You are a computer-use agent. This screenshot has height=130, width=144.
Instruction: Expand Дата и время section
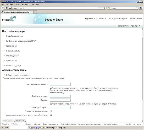pyautogui.click(x=11, y=61)
